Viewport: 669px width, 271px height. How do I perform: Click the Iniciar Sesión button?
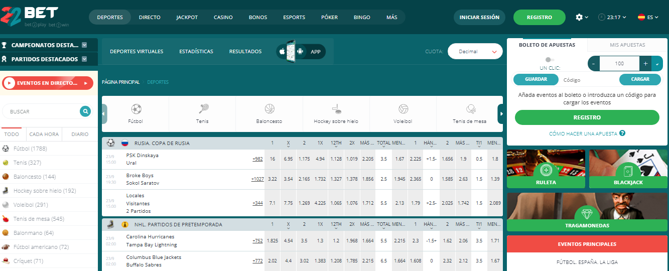click(x=479, y=17)
